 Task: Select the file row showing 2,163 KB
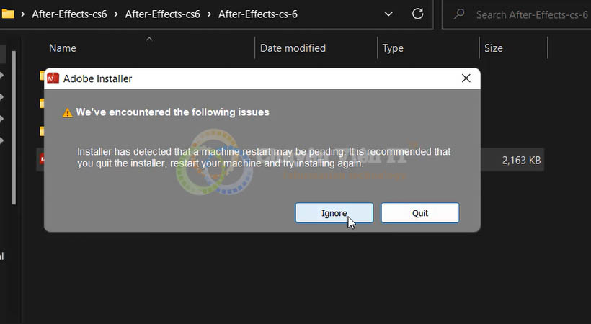pyautogui.click(x=512, y=160)
